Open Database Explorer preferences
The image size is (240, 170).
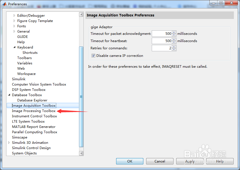click(x=32, y=100)
